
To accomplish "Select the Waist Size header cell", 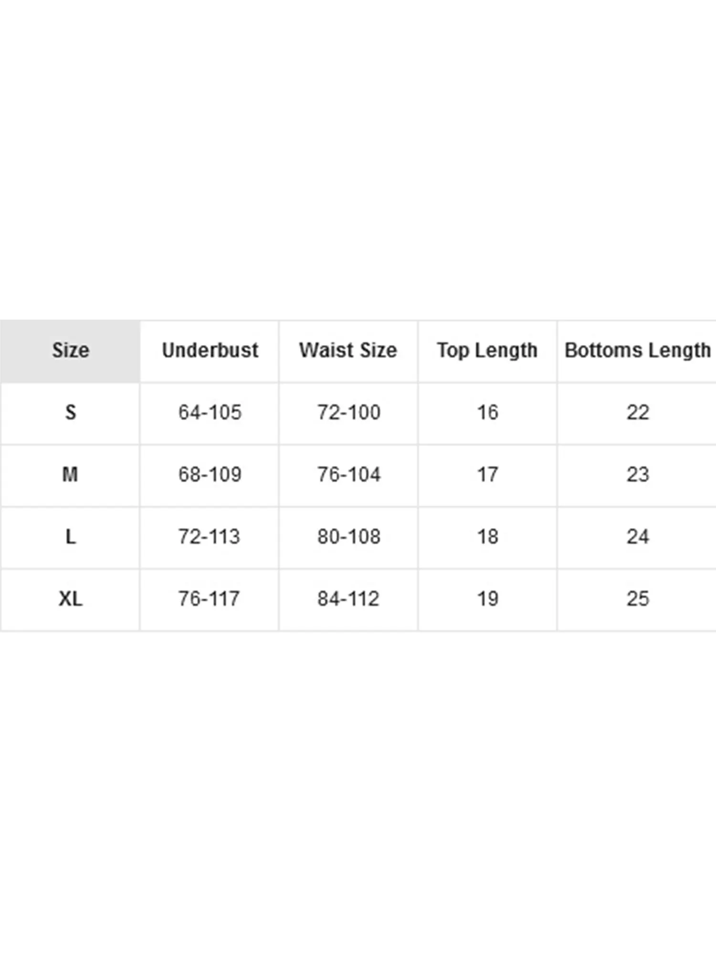I will [x=348, y=351].
